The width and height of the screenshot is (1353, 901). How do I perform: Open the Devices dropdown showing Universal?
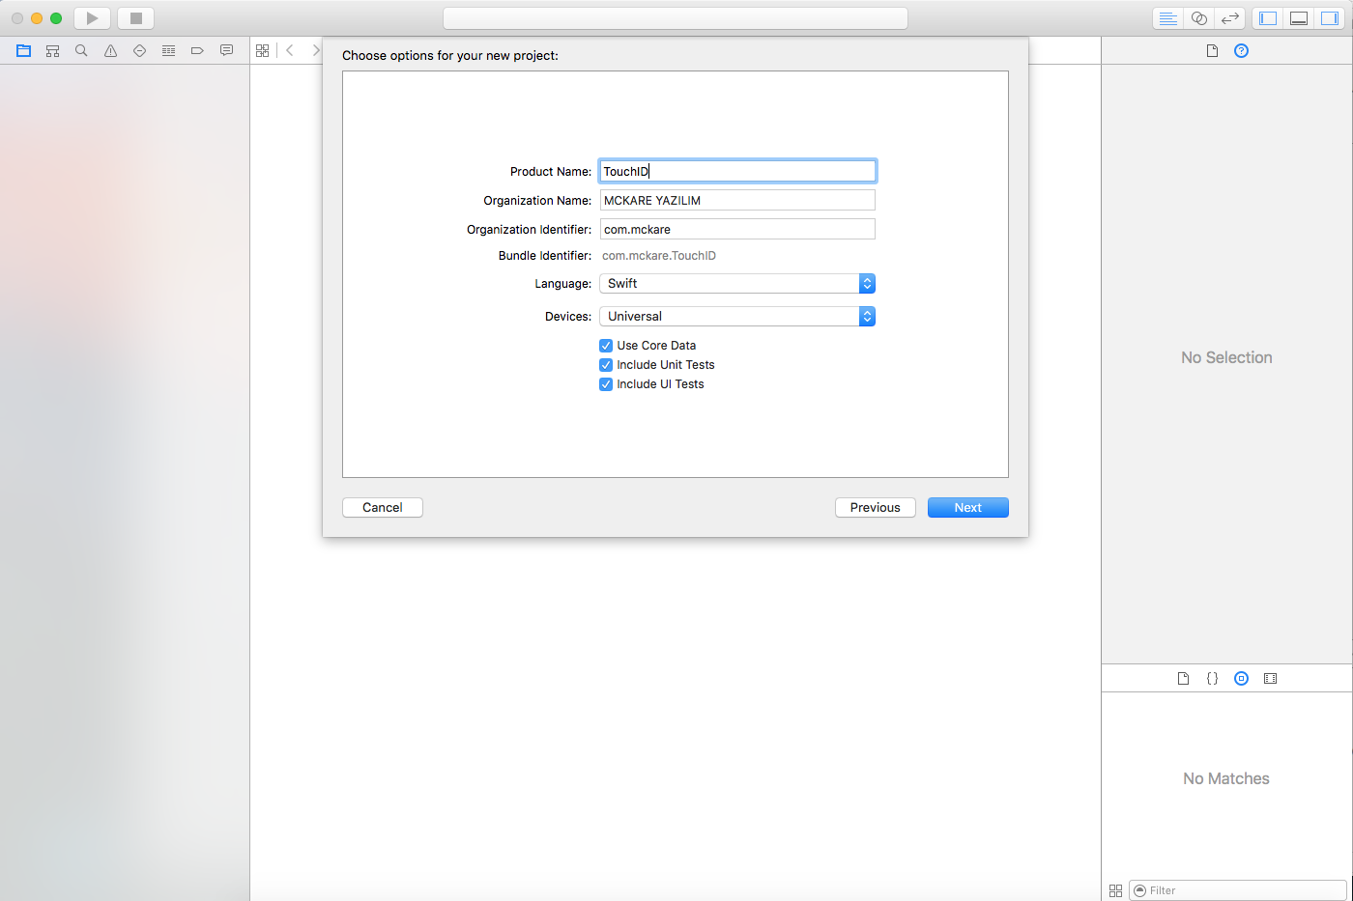click(737, 316)
